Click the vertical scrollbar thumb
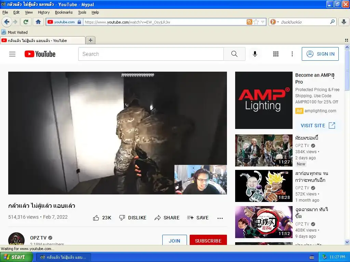The image size is (350, 262). point(347,70)
